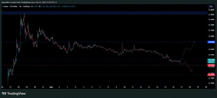Open the USD currency selector

point(211,7)
